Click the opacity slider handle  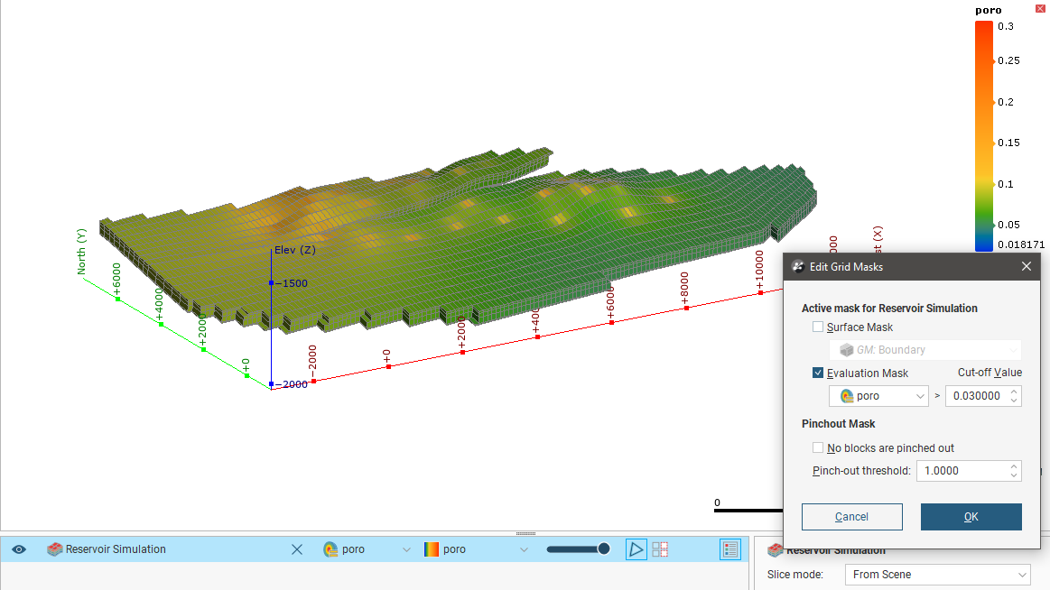(x=604, y=549)
